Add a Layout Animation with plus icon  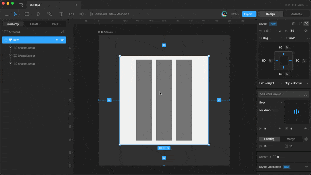click(306, 167)
